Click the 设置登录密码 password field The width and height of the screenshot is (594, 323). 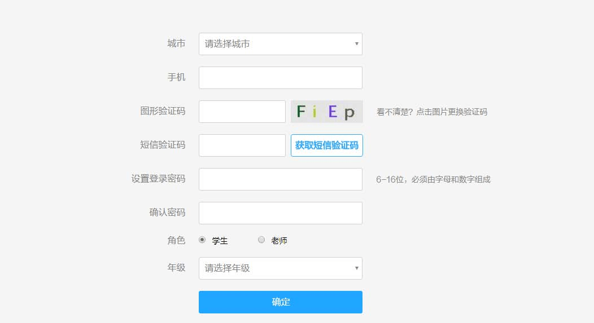coord(280,179)
